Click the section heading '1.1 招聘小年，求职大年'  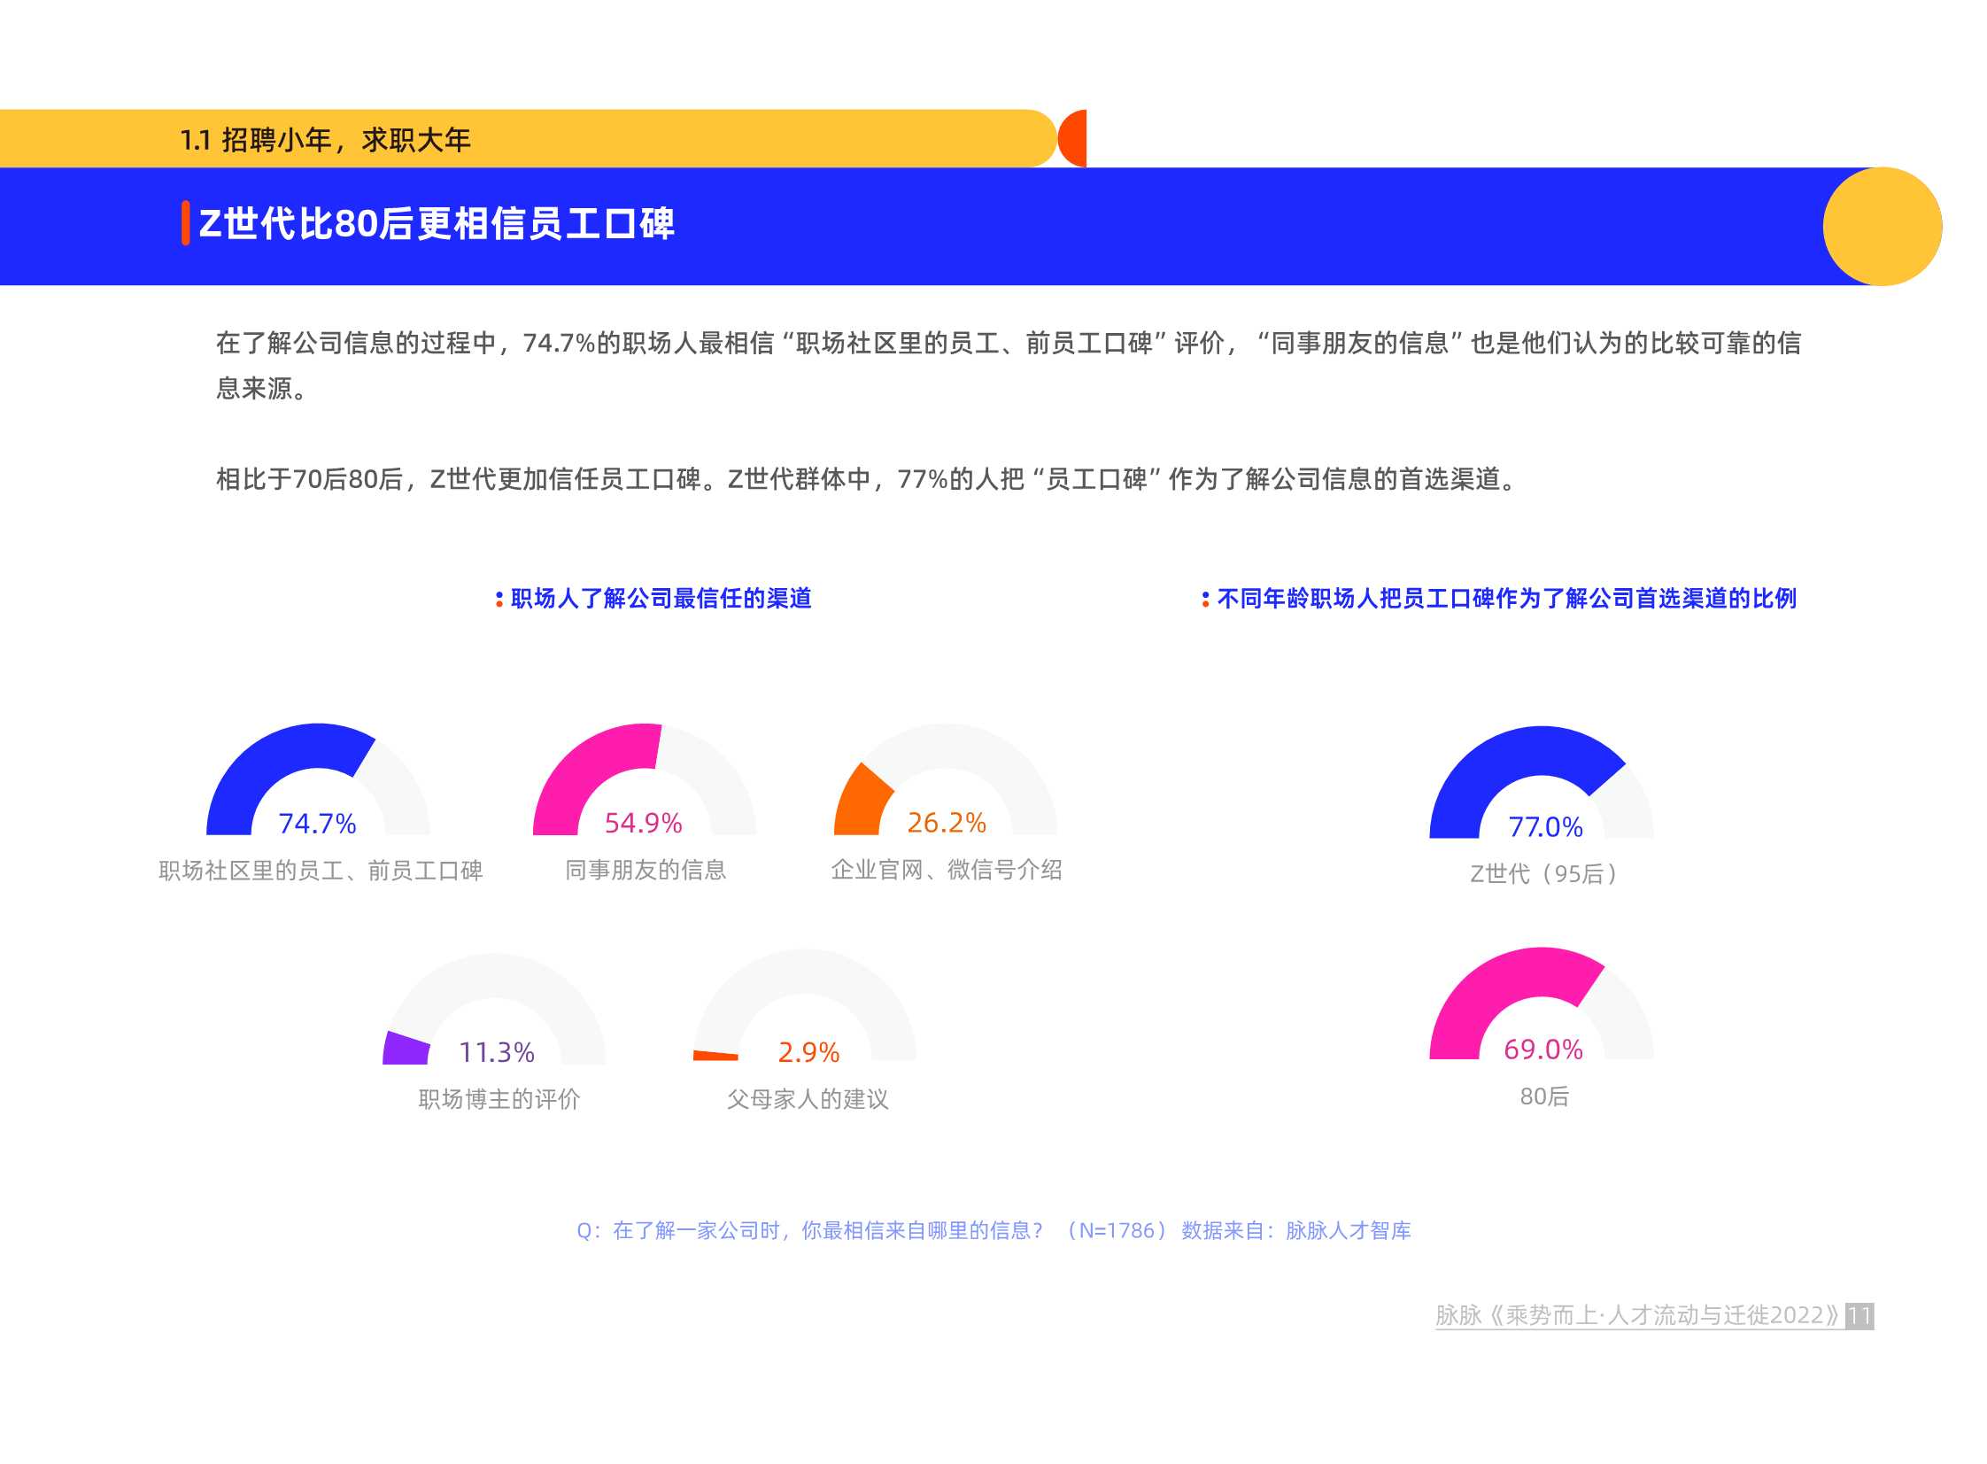point(325,140)
